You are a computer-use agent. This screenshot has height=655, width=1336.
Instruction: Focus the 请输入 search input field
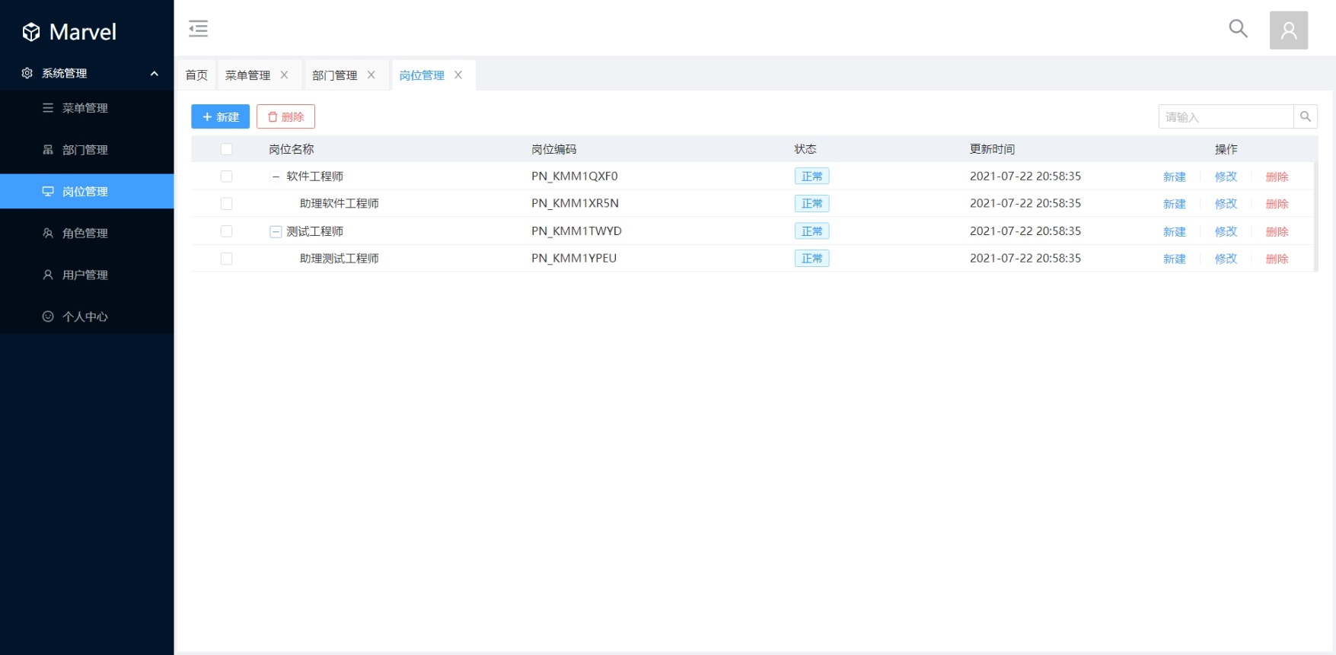pos(1226,116)
